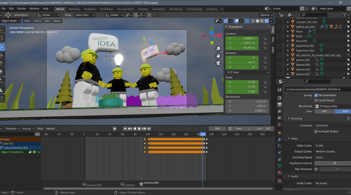
Task: Open the XYZ Euler rotation mode dropdown
Action: (x=247, y=72)
